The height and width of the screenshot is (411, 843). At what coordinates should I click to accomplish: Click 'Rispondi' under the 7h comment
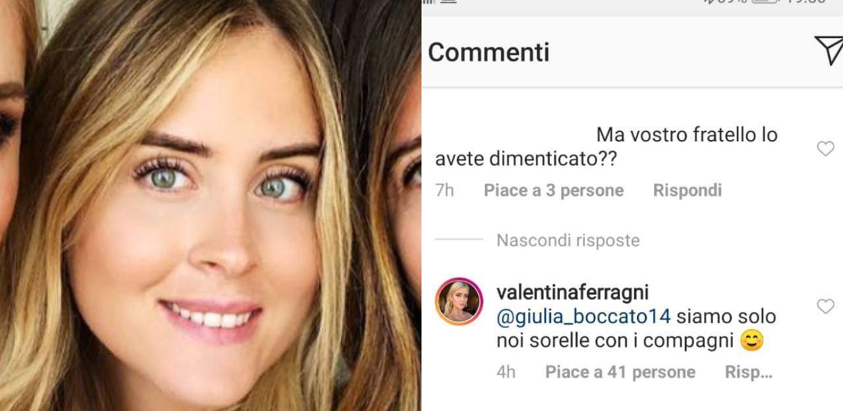tap(687, 190)
